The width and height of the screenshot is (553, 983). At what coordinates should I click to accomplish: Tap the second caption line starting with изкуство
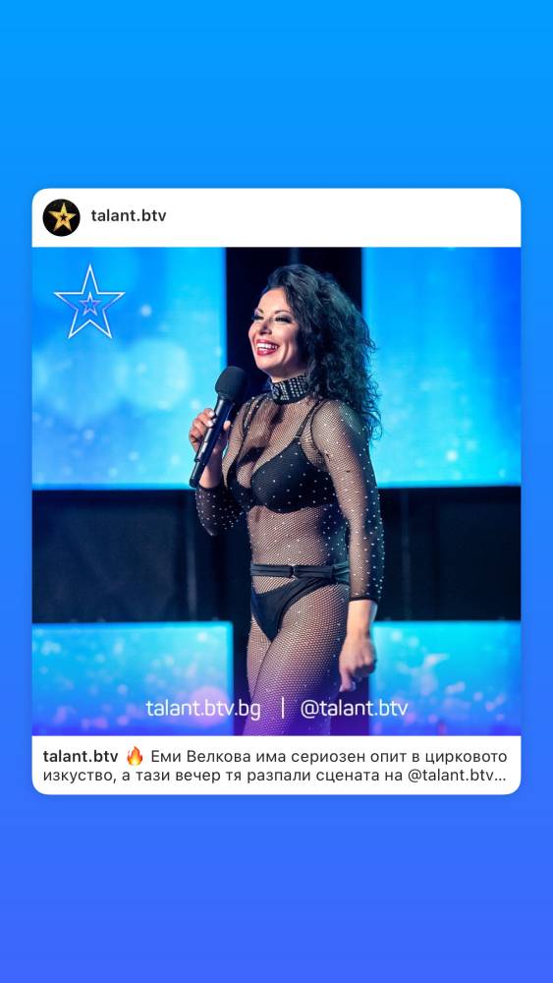point(274,776)
